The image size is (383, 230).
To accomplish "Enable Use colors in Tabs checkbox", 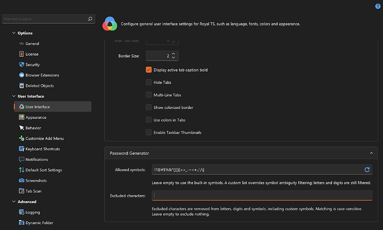I will 149,120.
